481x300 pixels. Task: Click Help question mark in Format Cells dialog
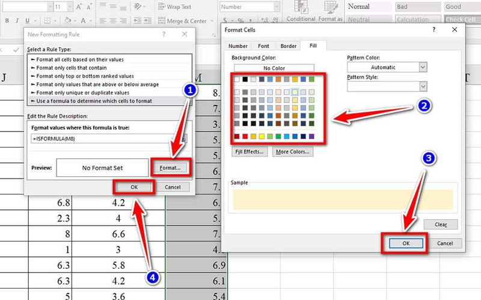pos(434,29)
